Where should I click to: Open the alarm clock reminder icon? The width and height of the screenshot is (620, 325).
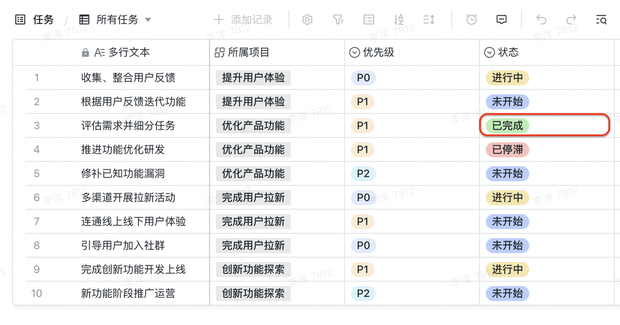471,20
